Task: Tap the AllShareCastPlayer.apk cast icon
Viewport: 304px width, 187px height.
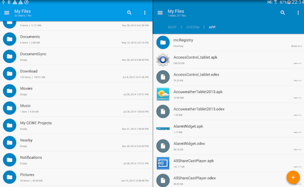Action: (x=163, y=163)
